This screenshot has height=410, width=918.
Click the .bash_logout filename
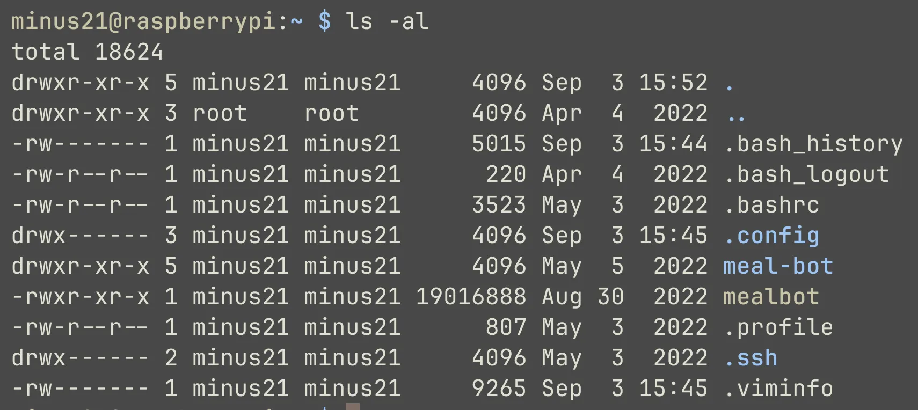click(806, 174)
